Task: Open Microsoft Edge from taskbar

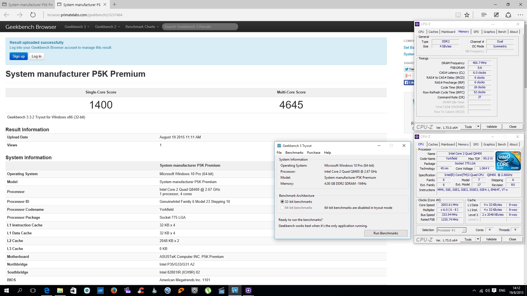Action: pos(47,291)
